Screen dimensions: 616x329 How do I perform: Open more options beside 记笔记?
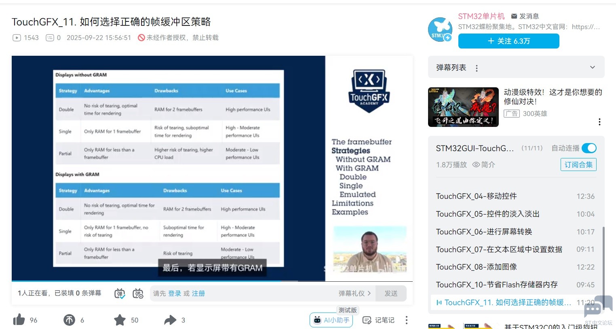(x=406, y=320)
